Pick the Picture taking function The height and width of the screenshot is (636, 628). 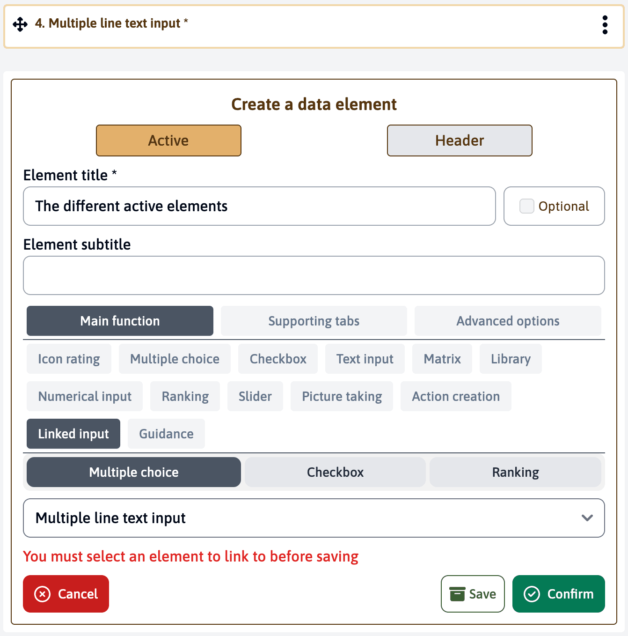coord(342,396)
